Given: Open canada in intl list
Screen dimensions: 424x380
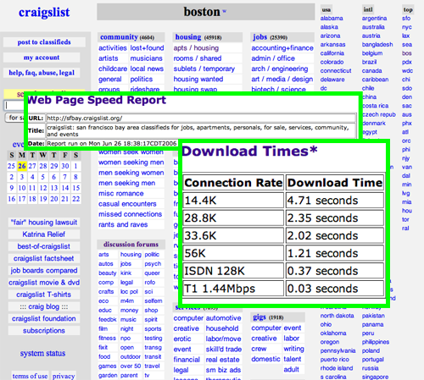Looking at the screenshot, I should (371, 71).
